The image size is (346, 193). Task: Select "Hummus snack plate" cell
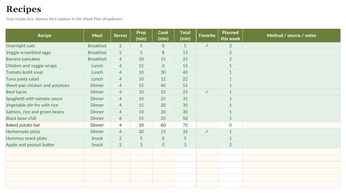click(x=45, y=138)
